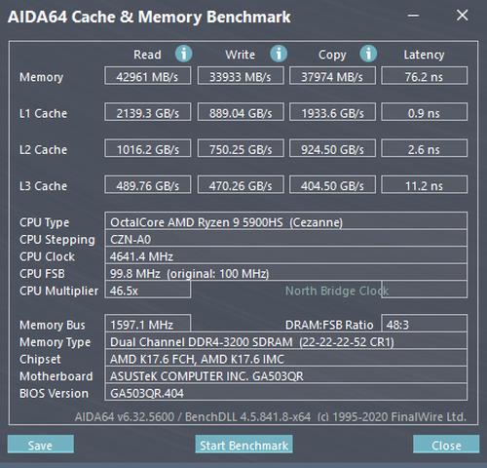This screenshot has height=468, width=487.
Task: Click the Read info icon
Action: tap(183, 54)
